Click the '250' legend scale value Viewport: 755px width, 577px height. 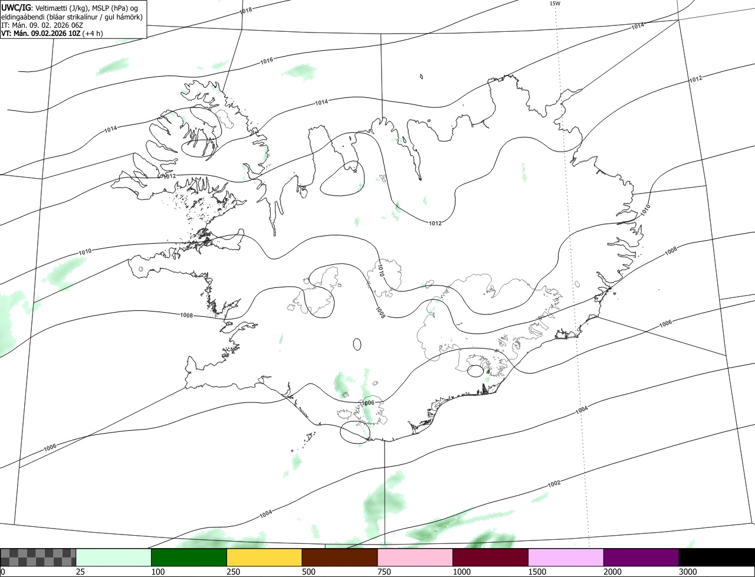234,572
